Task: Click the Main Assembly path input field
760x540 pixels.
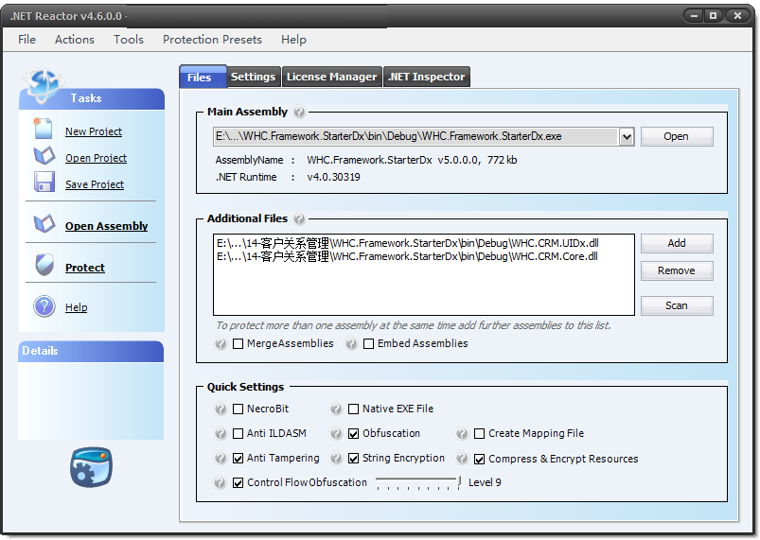Action: click(415, 136)
